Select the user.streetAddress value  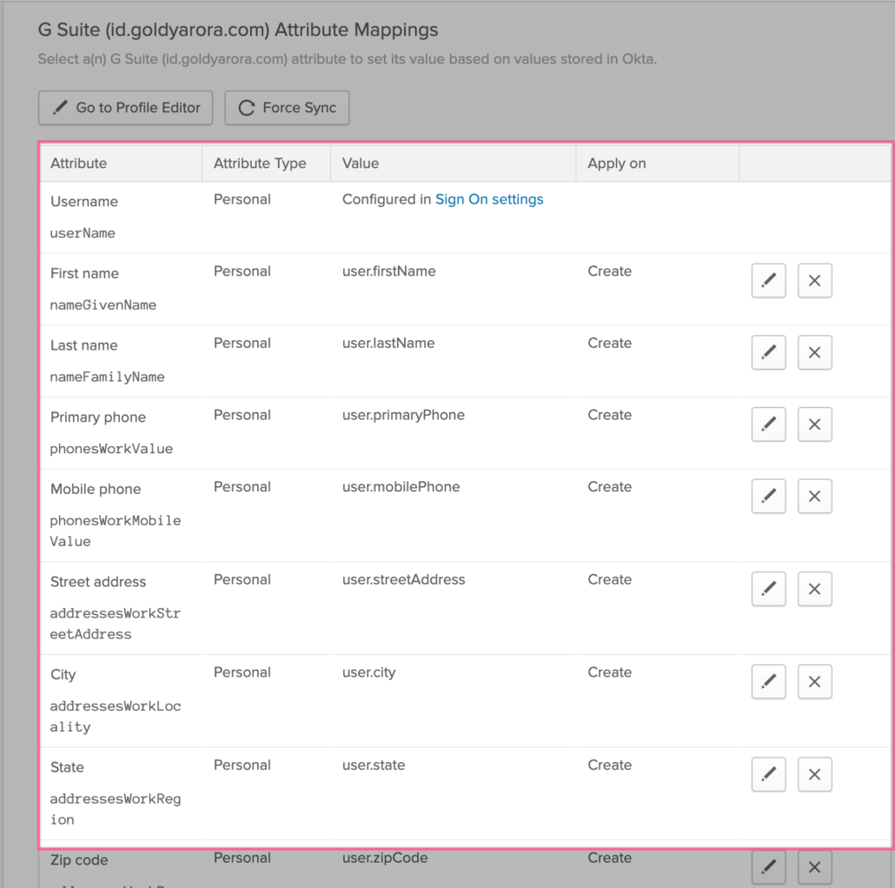403,580
